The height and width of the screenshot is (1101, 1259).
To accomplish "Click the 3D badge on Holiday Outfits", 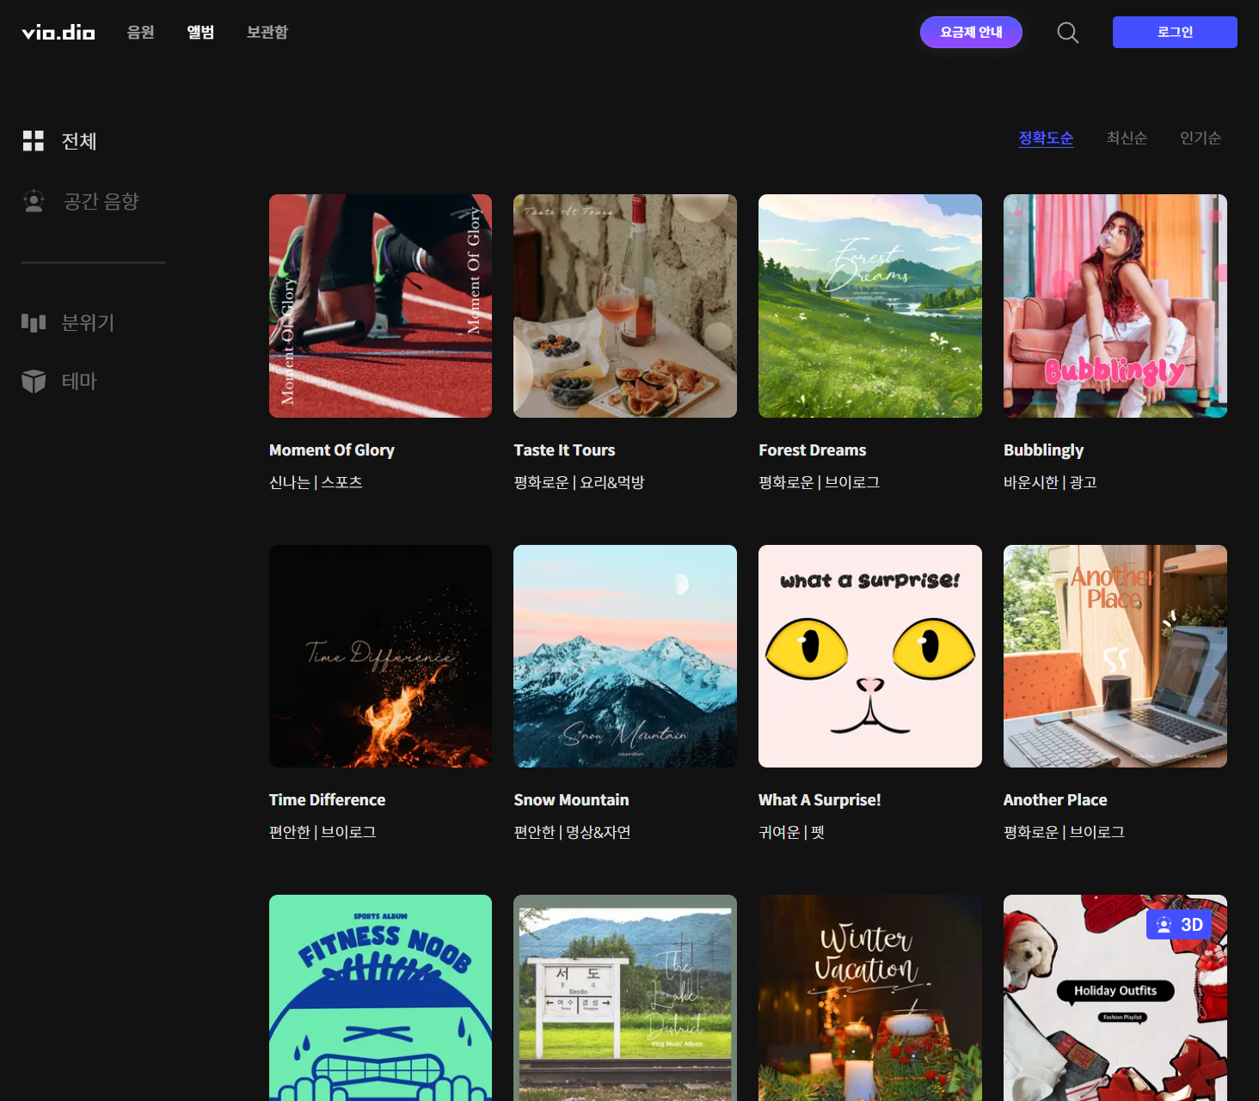I will click(x=1179, y=925).
